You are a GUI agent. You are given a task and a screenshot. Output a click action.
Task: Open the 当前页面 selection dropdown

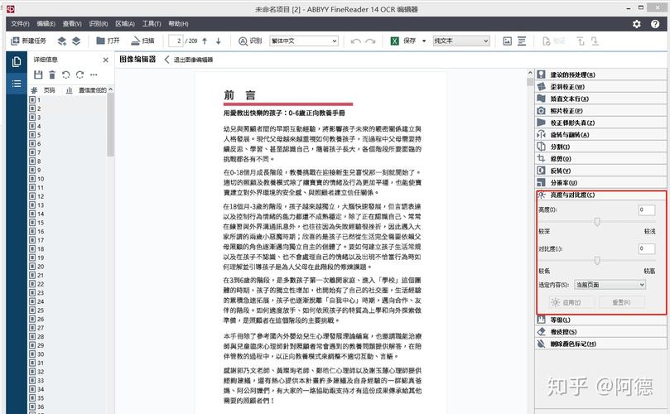pos(610,285)
